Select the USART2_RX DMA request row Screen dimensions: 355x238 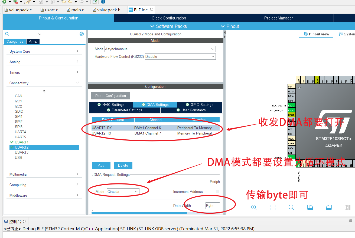156,128
